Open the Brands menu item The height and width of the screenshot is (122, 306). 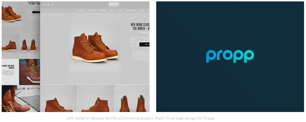(141, 11)
